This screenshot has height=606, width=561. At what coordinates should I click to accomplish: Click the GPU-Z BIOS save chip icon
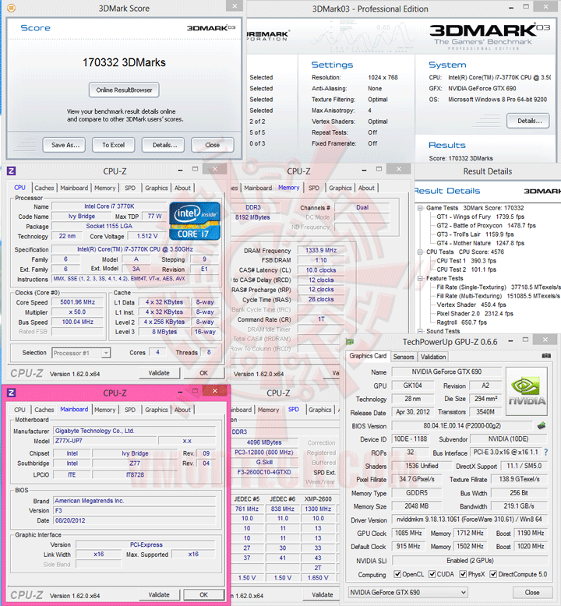[x=542, y=426]
